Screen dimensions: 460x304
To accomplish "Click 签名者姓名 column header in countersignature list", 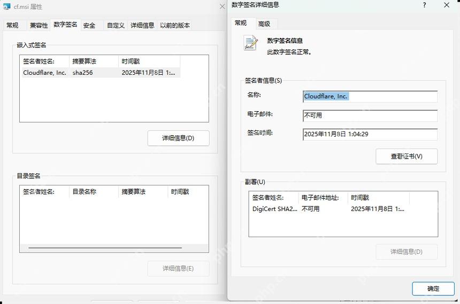I will point(273,198).
